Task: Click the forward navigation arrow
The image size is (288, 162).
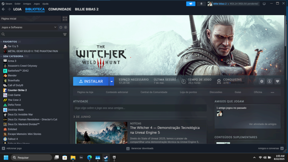Action: (9, 9)
